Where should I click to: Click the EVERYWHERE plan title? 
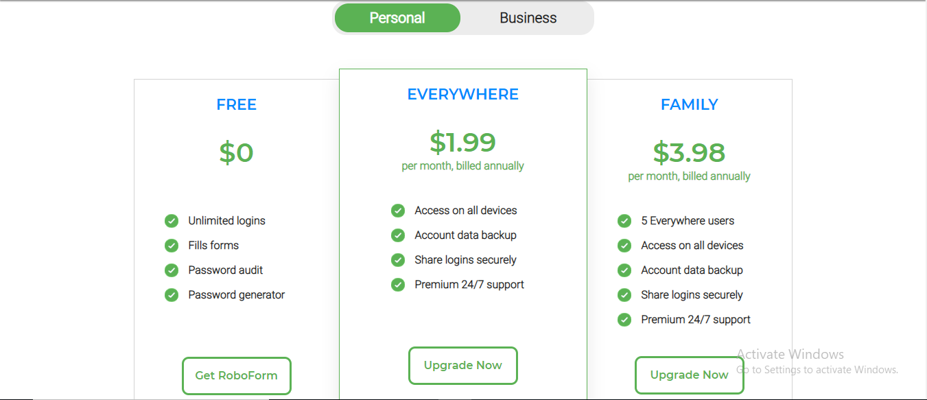[x=463, y=94]
